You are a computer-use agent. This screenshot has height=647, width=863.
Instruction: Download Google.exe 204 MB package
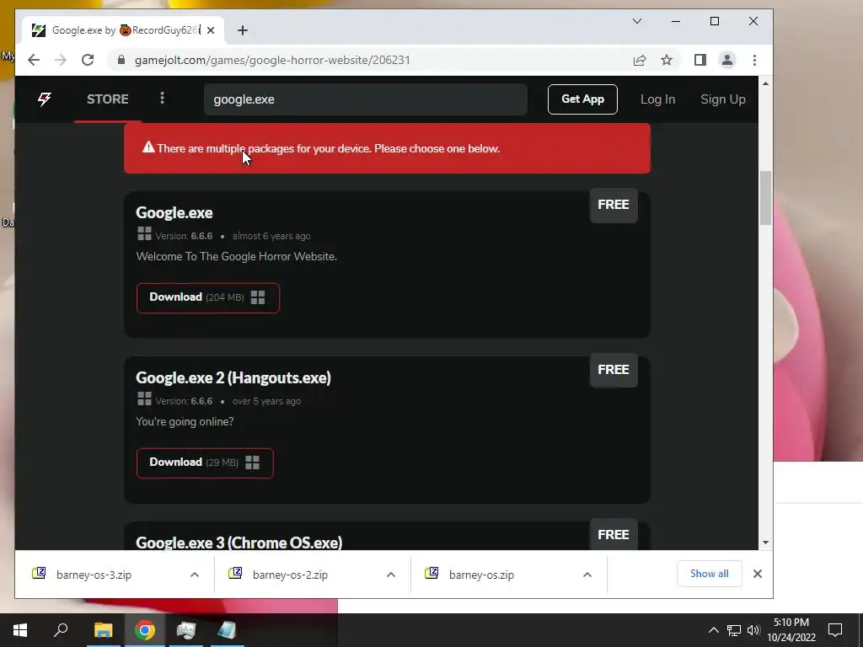point(207,297)
